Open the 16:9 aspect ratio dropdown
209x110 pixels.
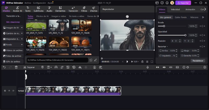click(x=135, y=62)
